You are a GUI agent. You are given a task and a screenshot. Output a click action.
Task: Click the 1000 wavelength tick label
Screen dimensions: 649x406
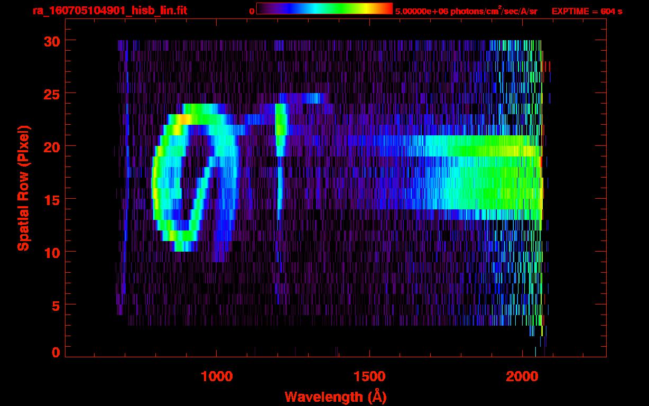(x=217, y=376)
